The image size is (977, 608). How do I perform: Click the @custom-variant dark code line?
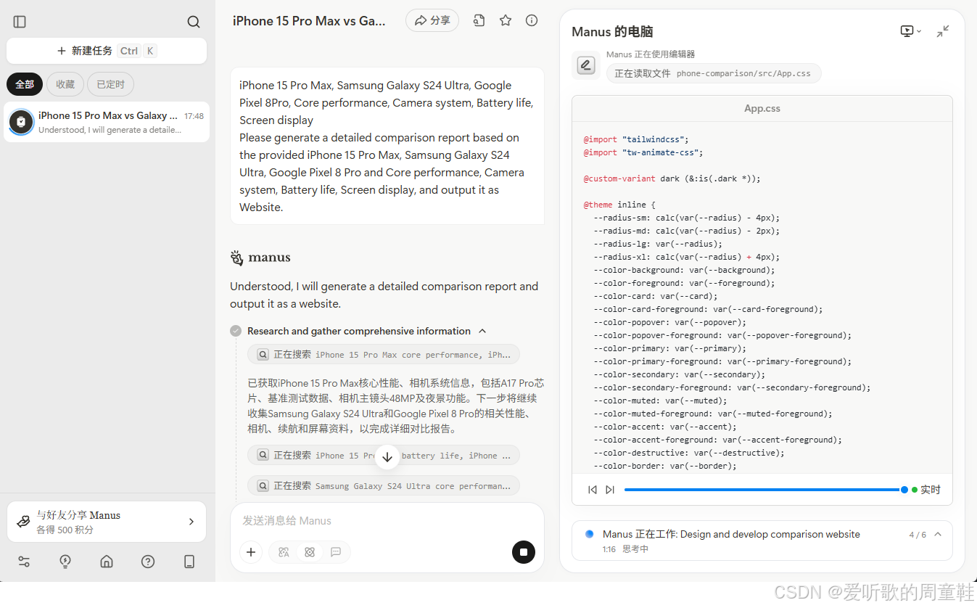[672, 178]
